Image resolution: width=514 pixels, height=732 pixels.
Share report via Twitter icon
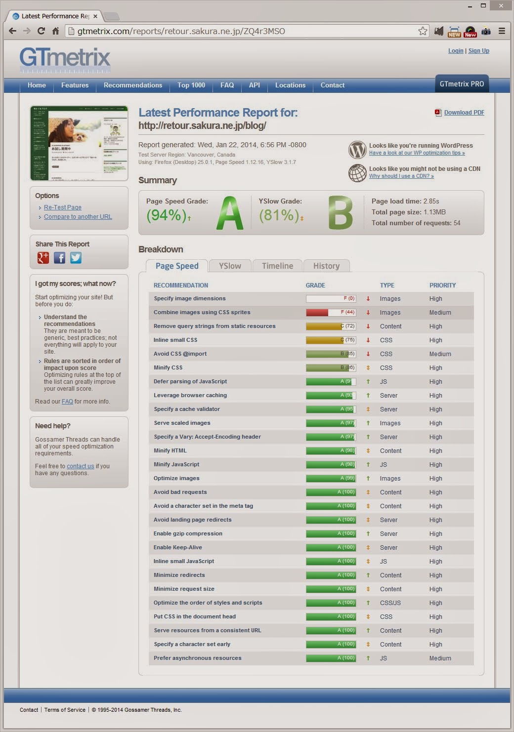(x=76, y=257)
